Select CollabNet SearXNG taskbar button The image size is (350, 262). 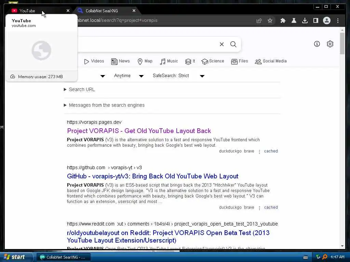63,257
